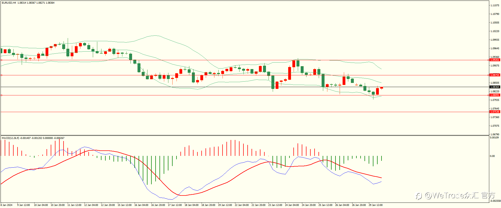Click the 29 Jan 12:00 time label
Viewport: 501px width, 208px height.
375,205
